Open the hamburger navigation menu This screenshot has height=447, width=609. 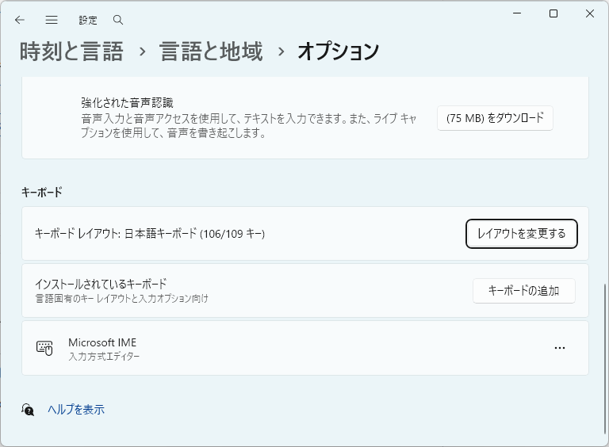tap(52, 20)
